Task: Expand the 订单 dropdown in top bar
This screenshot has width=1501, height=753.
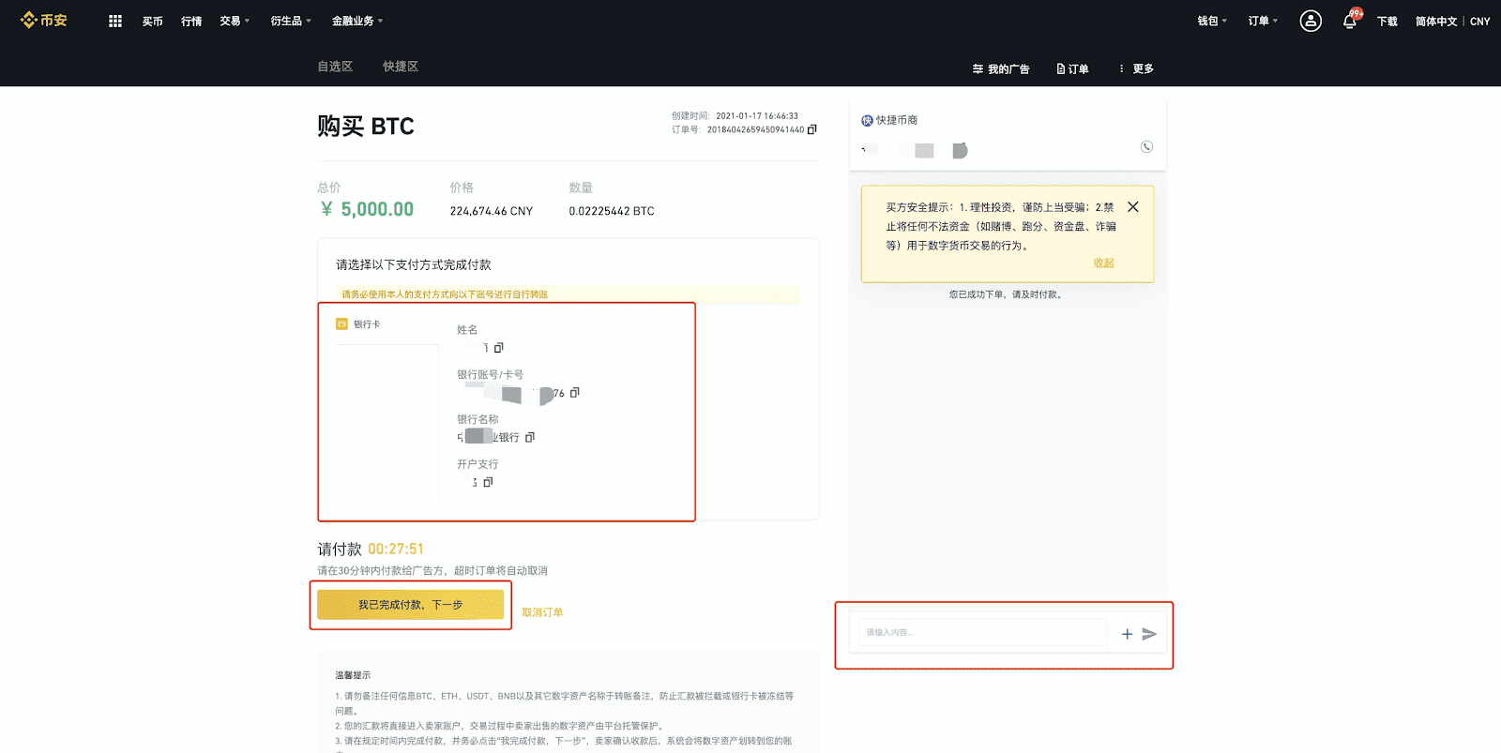Action: 1263,21
